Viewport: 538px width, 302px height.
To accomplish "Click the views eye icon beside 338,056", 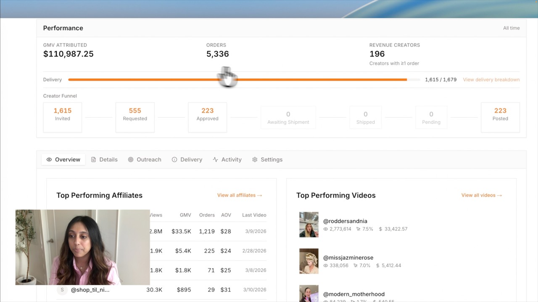I will [326, 266].
